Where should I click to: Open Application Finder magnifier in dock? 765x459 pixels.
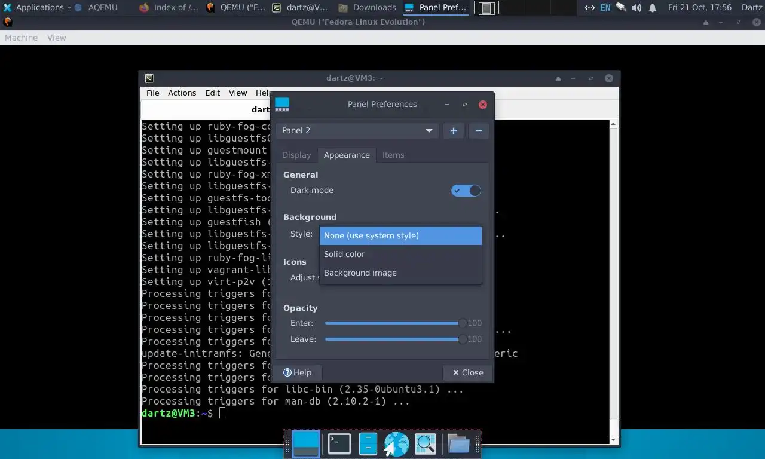[425, 444]
